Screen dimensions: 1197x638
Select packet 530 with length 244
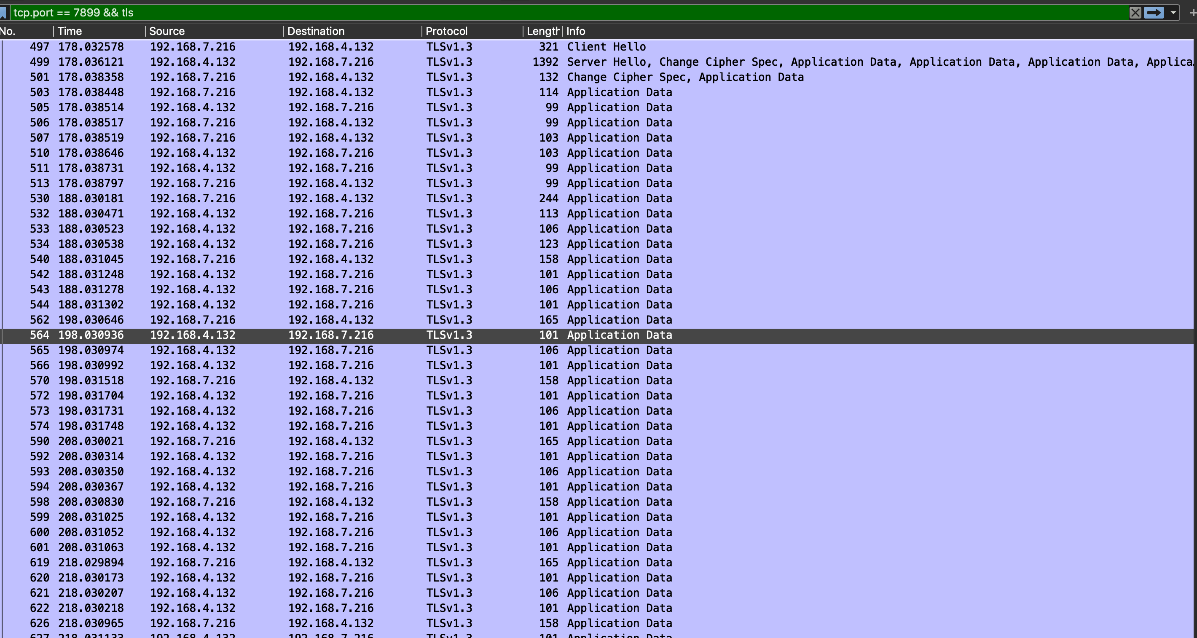pyautogui.click(x=598, y=198)
